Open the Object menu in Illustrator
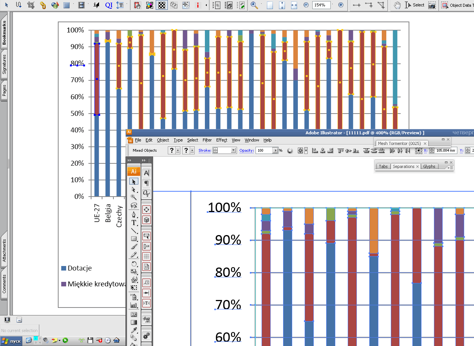 click(x=163, y=140)
